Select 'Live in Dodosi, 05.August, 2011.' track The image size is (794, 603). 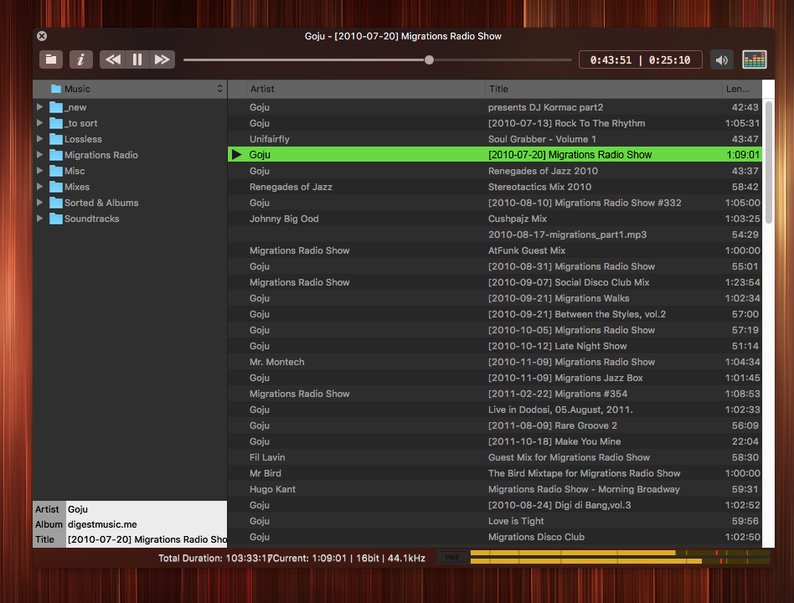coord(495,410)
